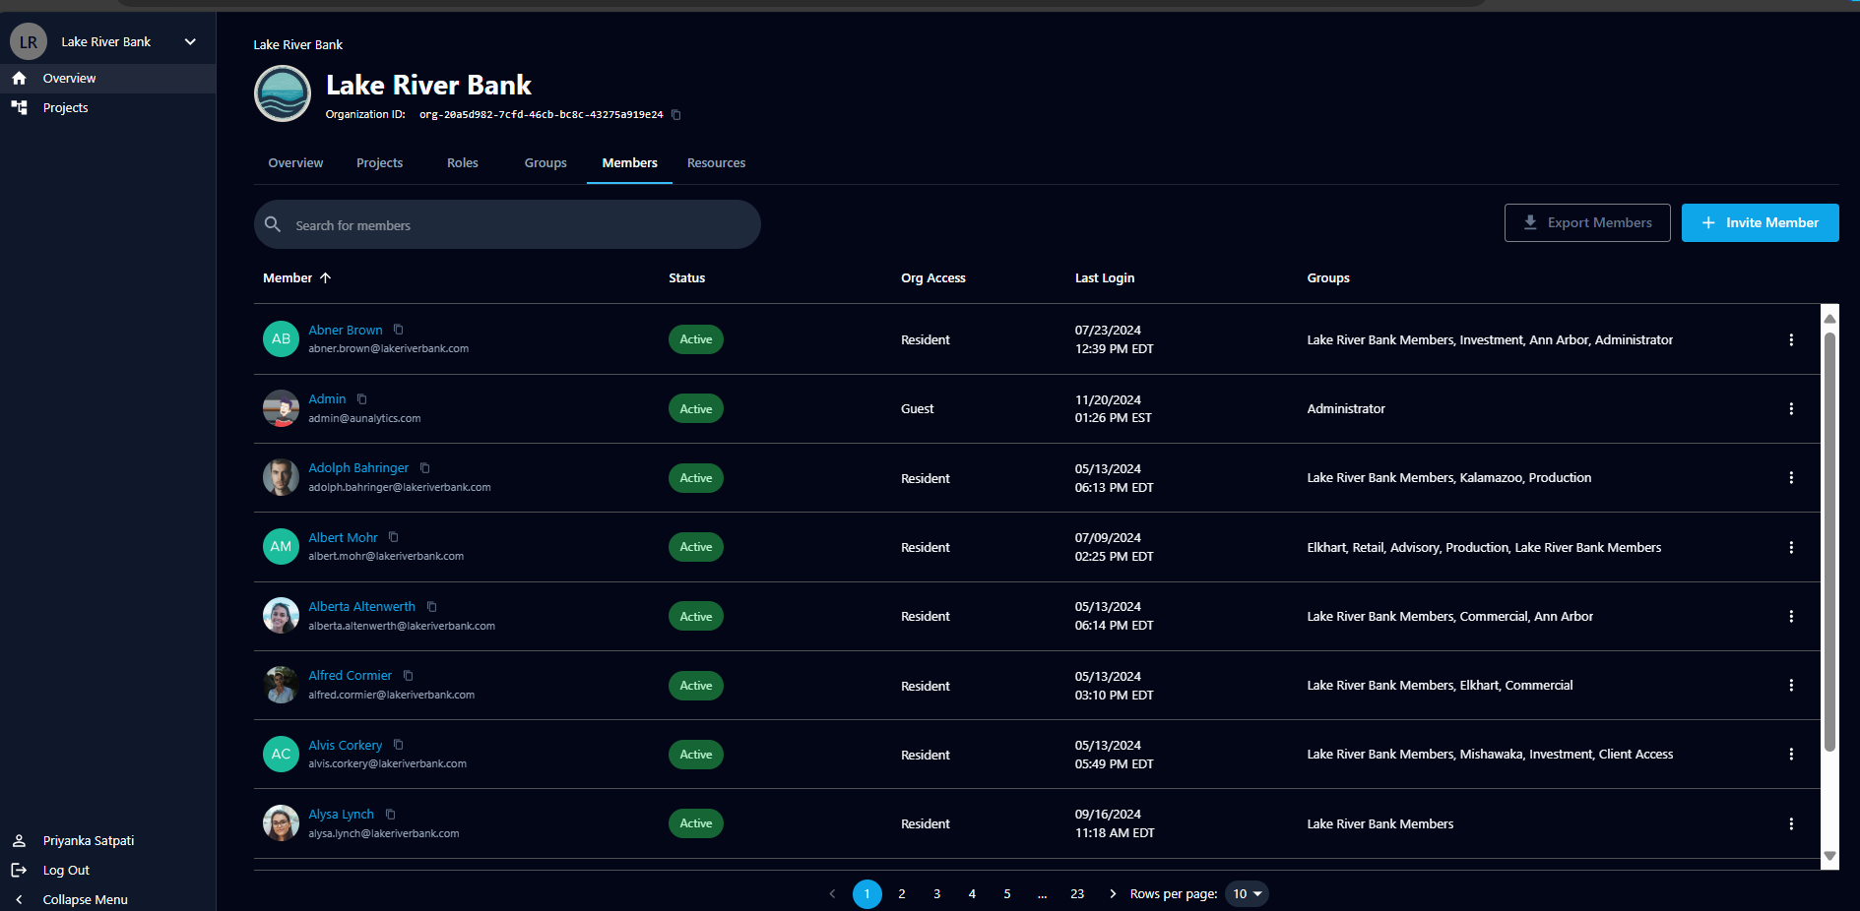Go to page 5 of members
Screen dimensions: 1860x911
click(x=1007, y=893)
